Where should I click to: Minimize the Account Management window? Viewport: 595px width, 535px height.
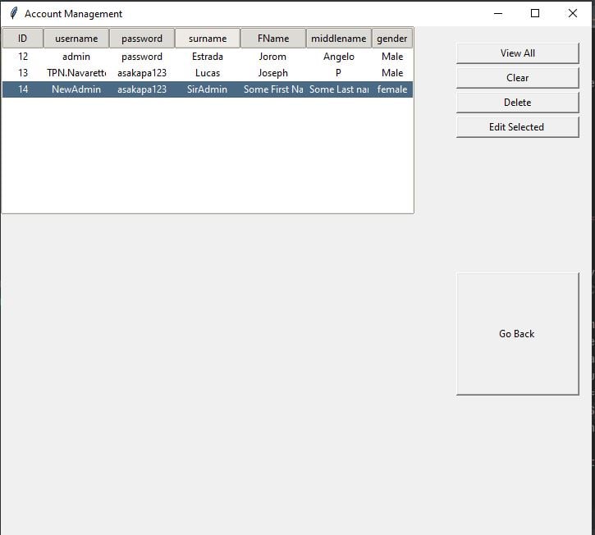(497, 13)
